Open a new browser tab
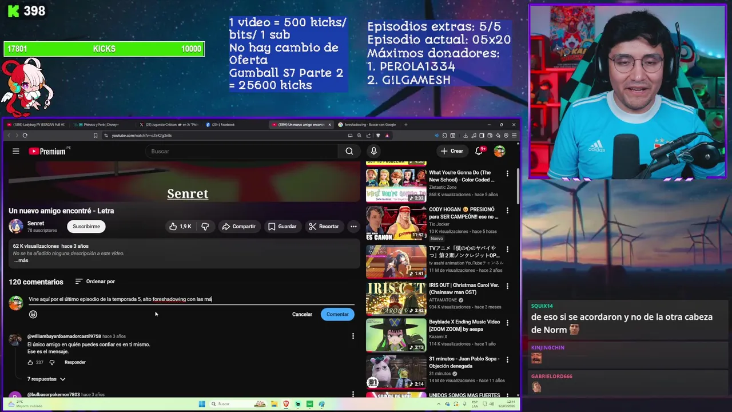 tap(406, 125)
